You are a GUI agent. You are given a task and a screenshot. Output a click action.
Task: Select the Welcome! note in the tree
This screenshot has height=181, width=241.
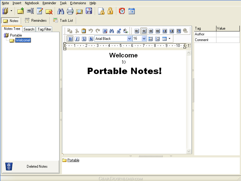(x=23, y=40)
